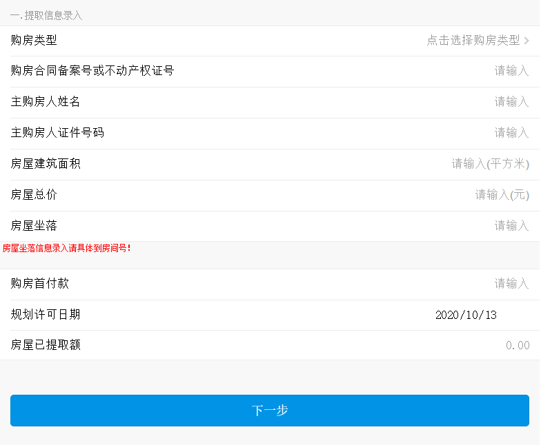Click the 房屋总价 label text
Image resolution: width=541 pixels, height=445 pixels.
pos(34,195)
